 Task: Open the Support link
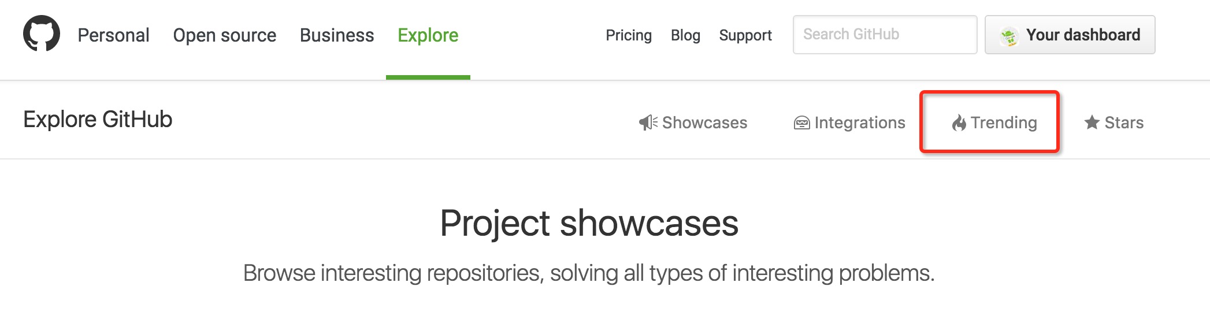tap(745, 35)
